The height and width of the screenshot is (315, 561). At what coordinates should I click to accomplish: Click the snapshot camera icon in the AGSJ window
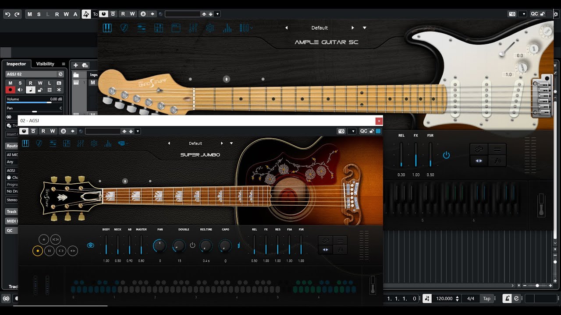(x=341, y=131)
